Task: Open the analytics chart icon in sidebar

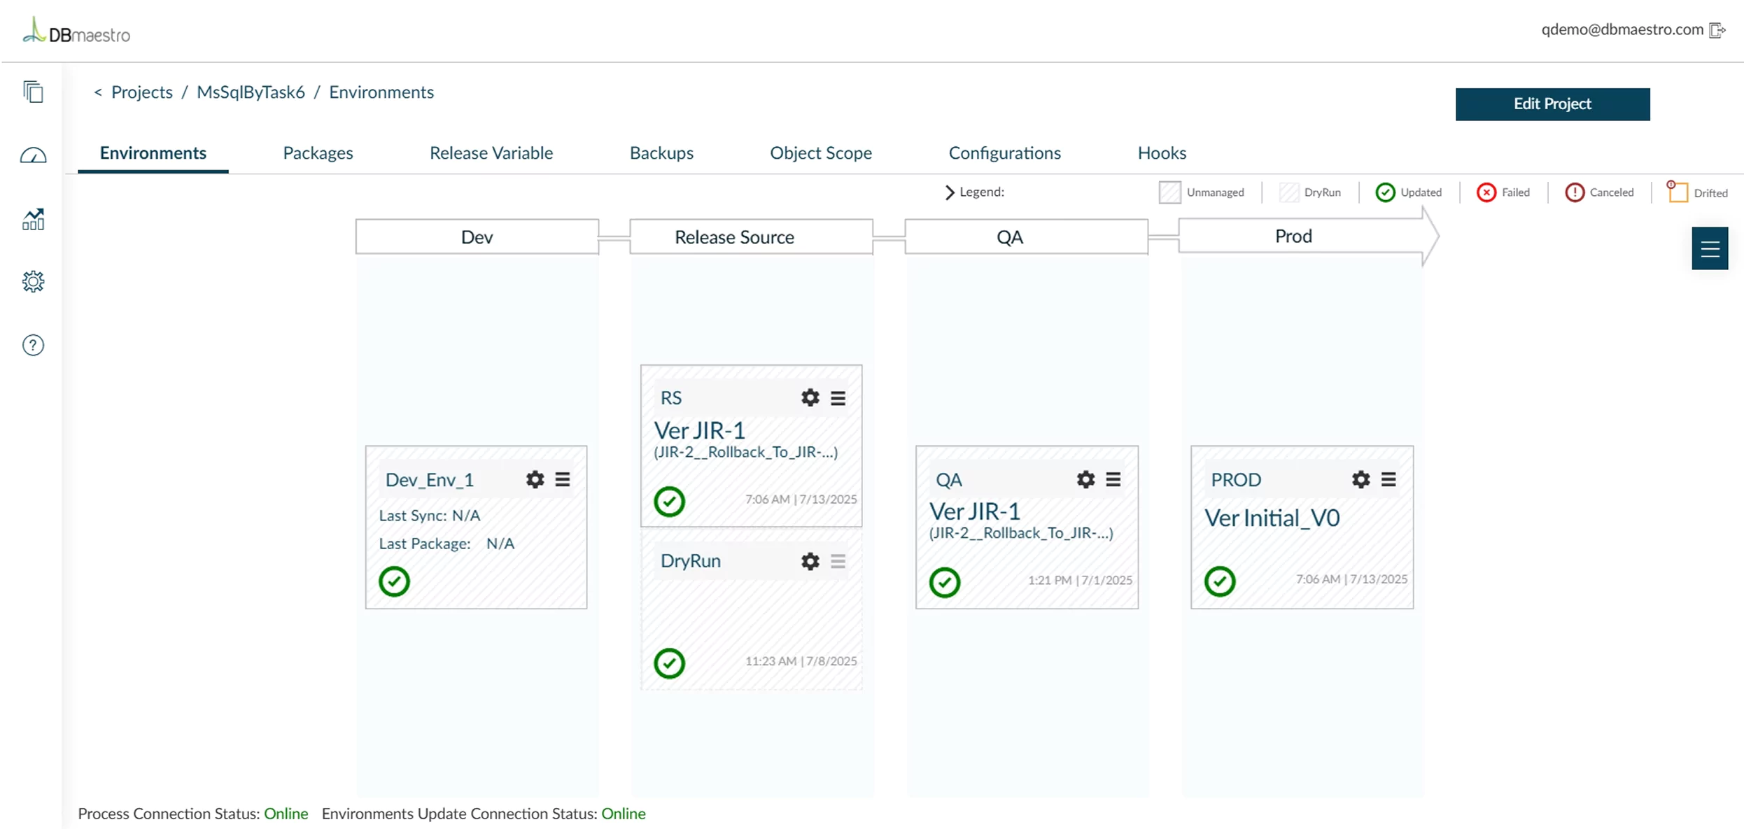Action: point(33,219)
